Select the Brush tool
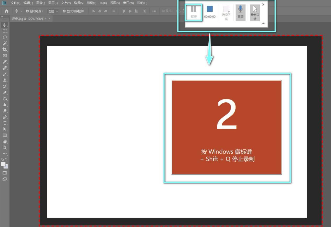This screenshot has height=227, width=331. (5, 74)
